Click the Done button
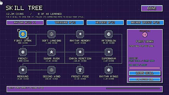 tap(152, 8)
